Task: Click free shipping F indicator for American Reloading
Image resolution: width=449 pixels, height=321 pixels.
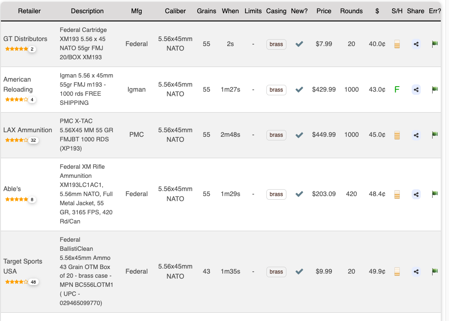Action: click(x=397, y=90)
